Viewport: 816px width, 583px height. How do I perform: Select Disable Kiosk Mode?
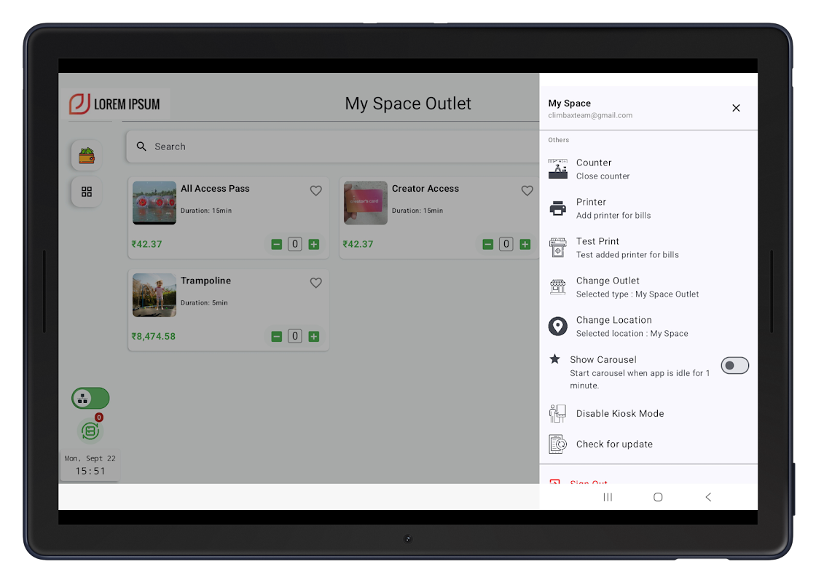pos(648,413)
